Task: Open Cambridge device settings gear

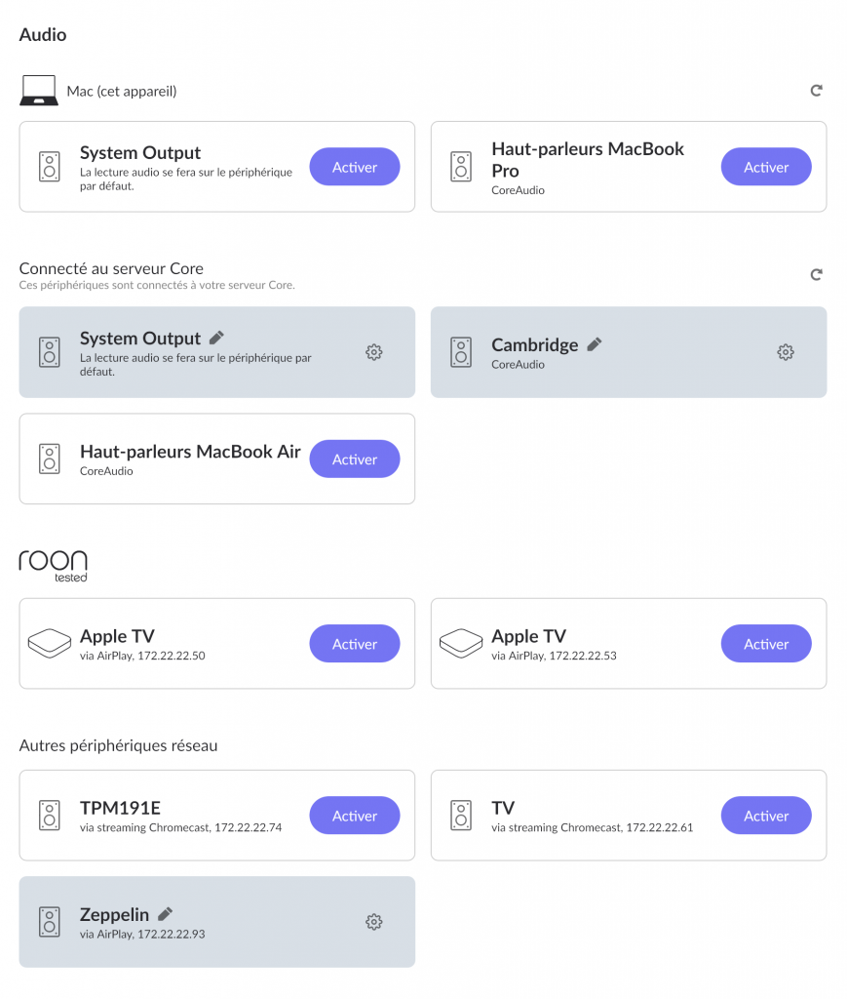Action: 786,352
